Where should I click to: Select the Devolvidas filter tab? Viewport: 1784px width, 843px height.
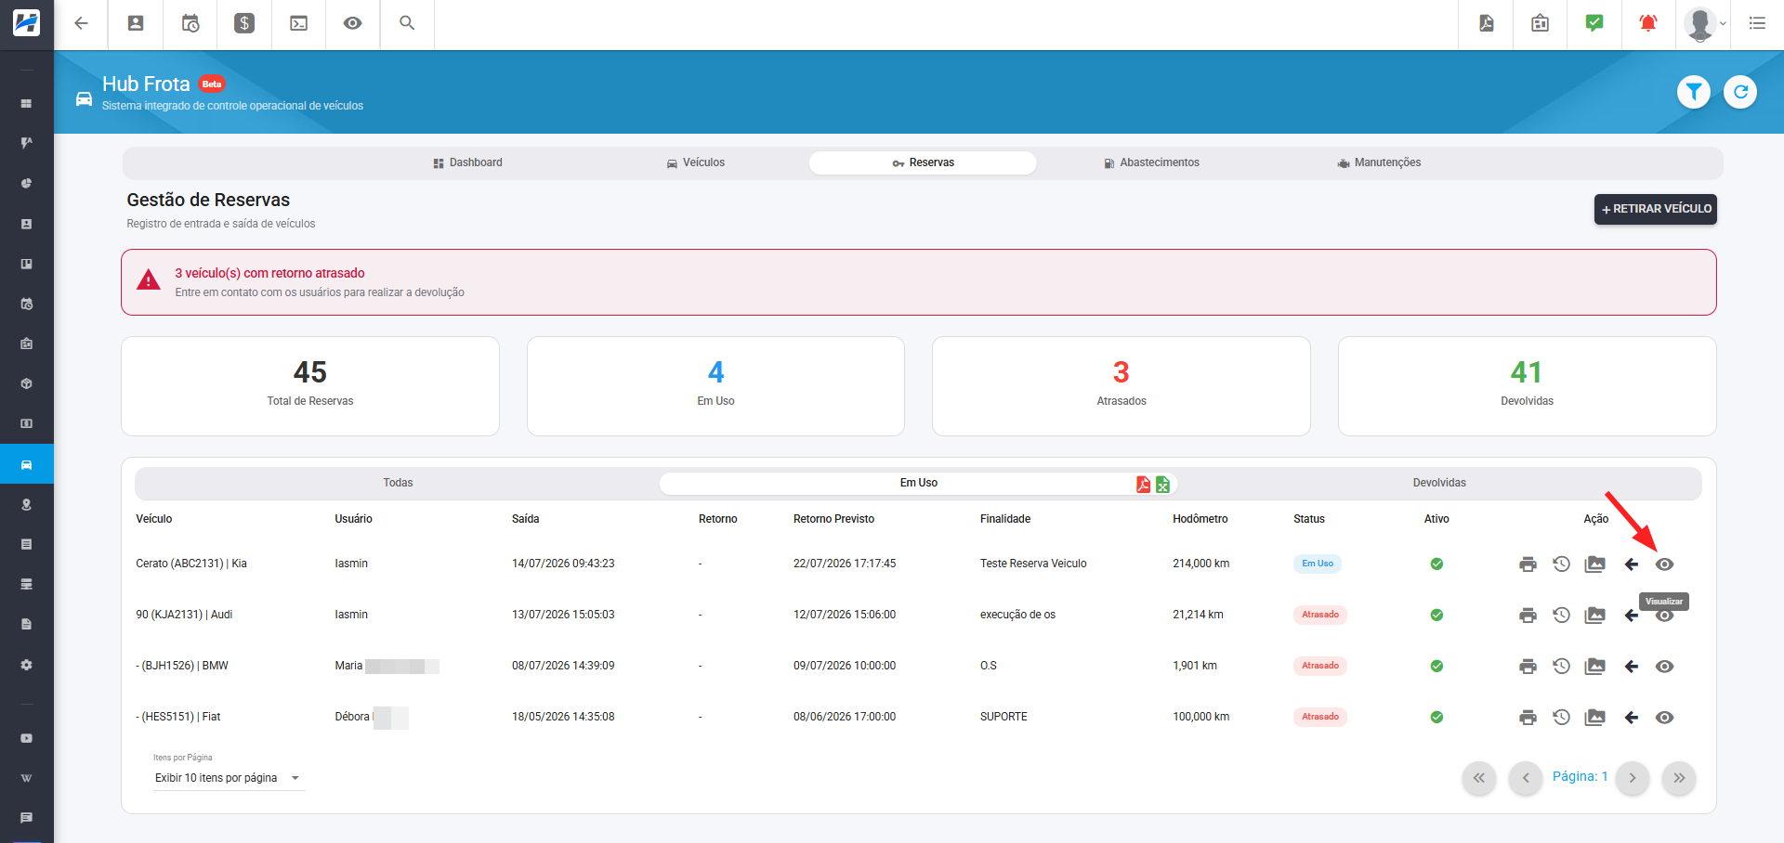click(1439, 483)
